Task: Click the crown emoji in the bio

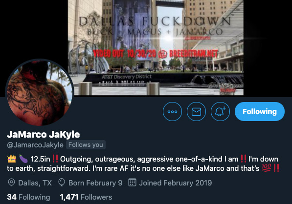Action: tap(12, 159)
